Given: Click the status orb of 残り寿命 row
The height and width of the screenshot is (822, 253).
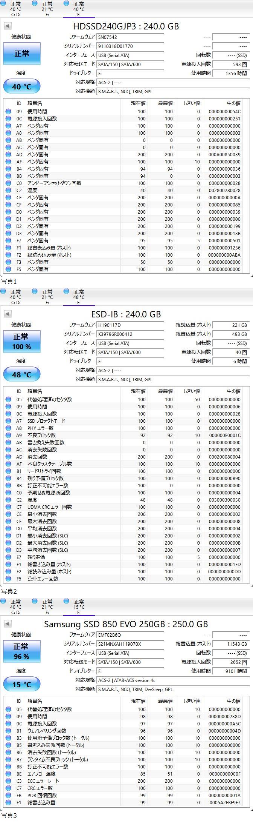Looking at the screenshot, I should 8,557.
